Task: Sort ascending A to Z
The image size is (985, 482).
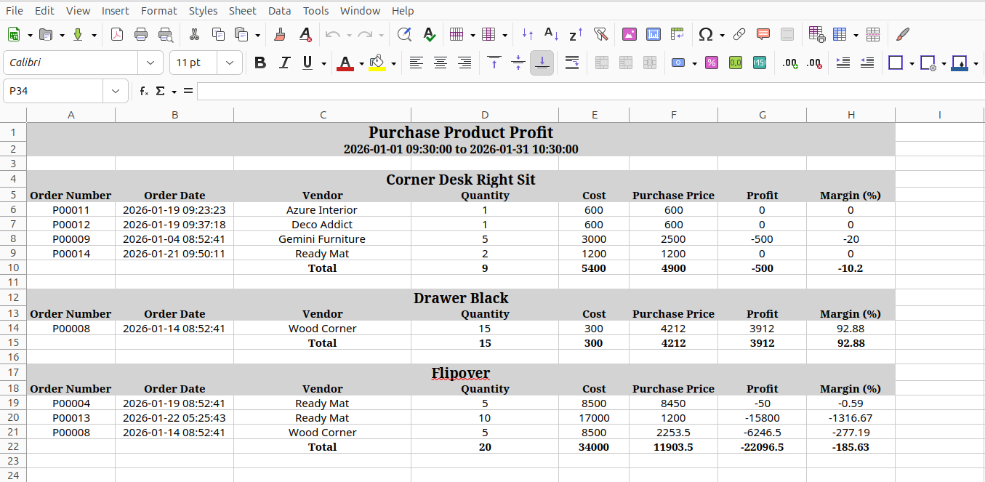Action: tap(552, 34)
